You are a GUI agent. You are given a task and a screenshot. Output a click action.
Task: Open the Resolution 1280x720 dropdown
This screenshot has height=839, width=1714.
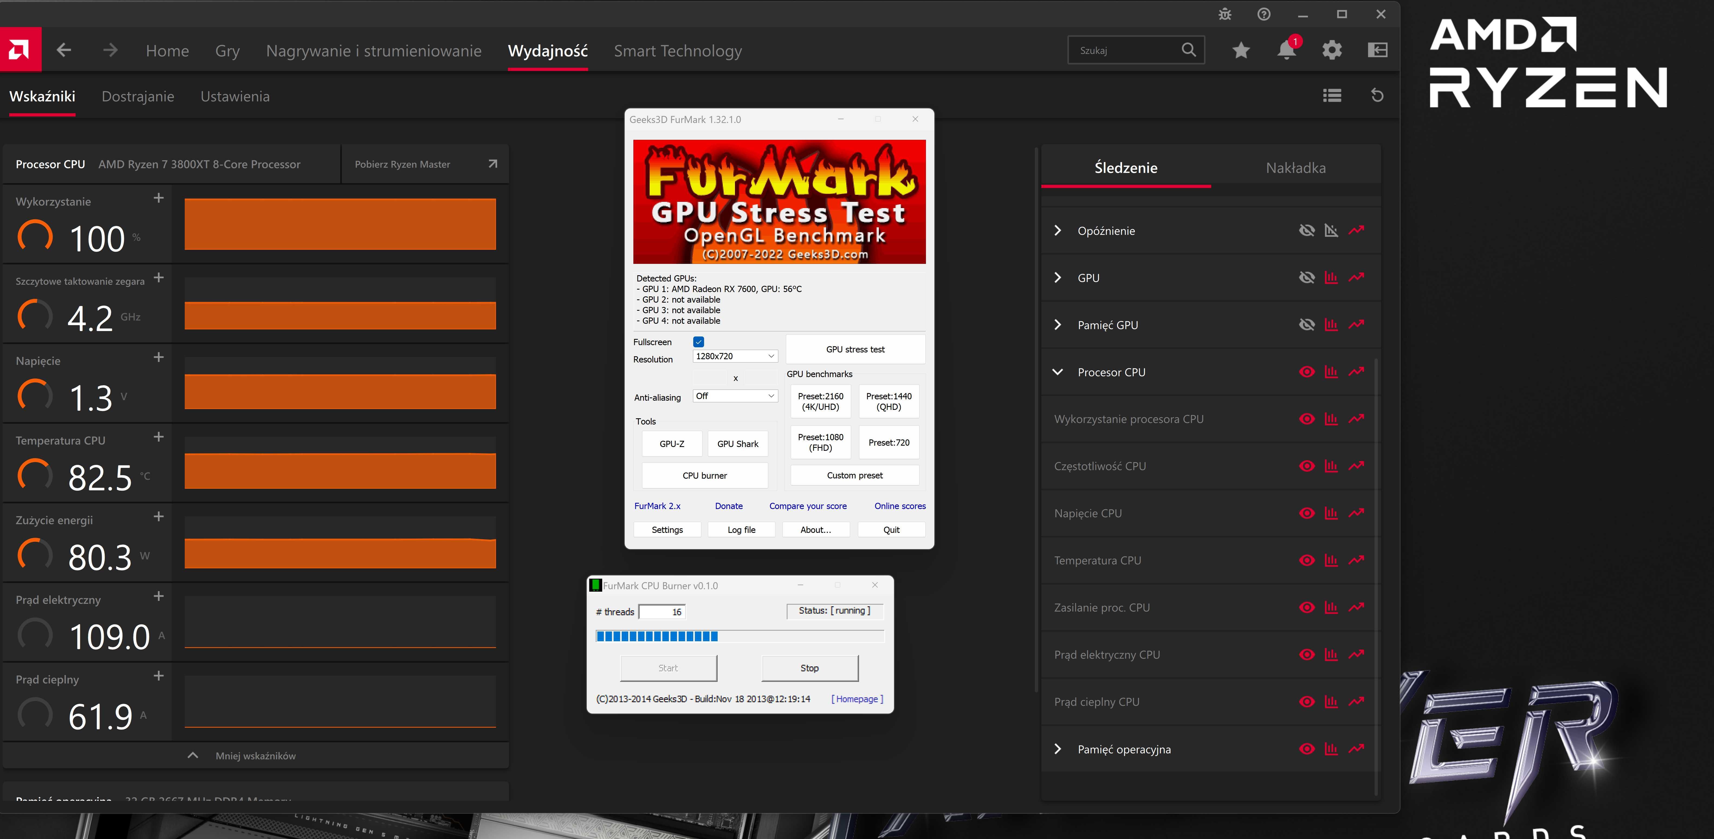coord(735,356)
